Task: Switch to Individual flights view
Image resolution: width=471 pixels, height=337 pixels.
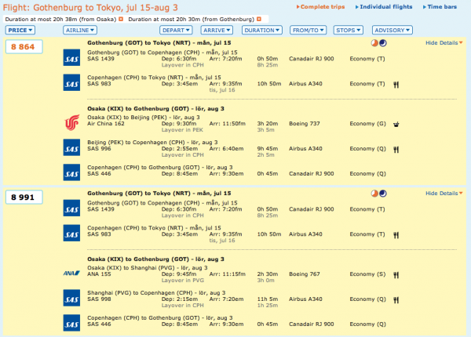Action: coord(386,6)
